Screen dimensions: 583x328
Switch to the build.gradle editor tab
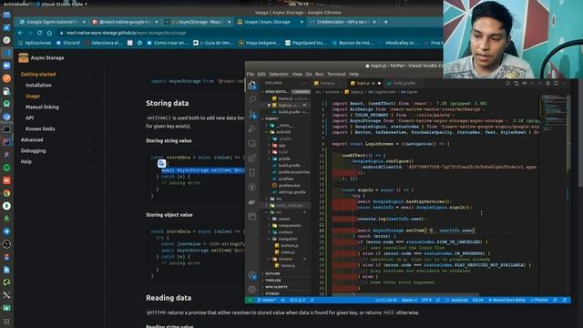point(404,83)
